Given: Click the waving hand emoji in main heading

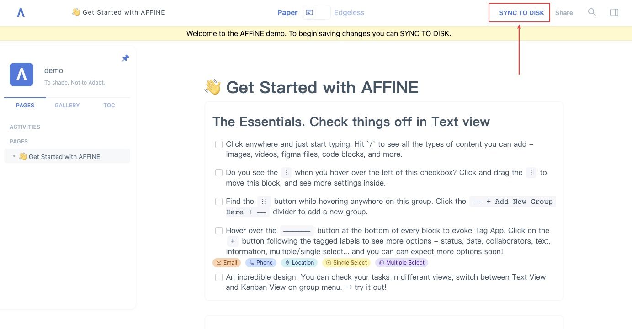Looking at the screenshot, I should coord(212,87).
